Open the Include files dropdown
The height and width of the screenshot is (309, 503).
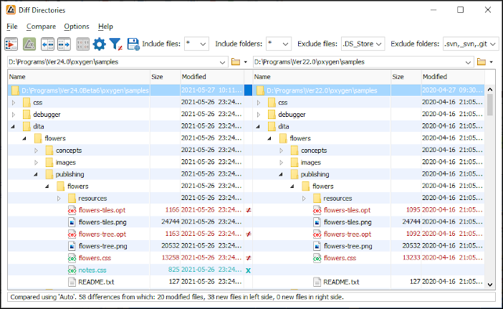[x=202, y=44]
